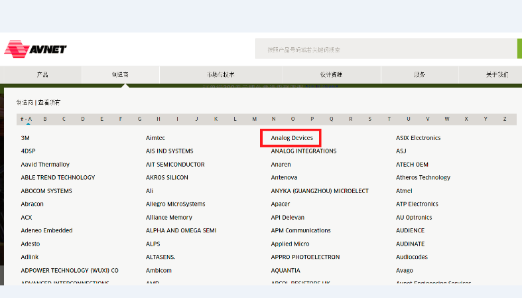Open the Allegro MicroSystems link
The width and height of the screenshot is (522, 298).
coord(176,204)
